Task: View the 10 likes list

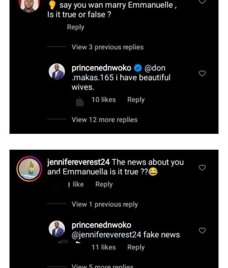Action: [x=103, y=99]
